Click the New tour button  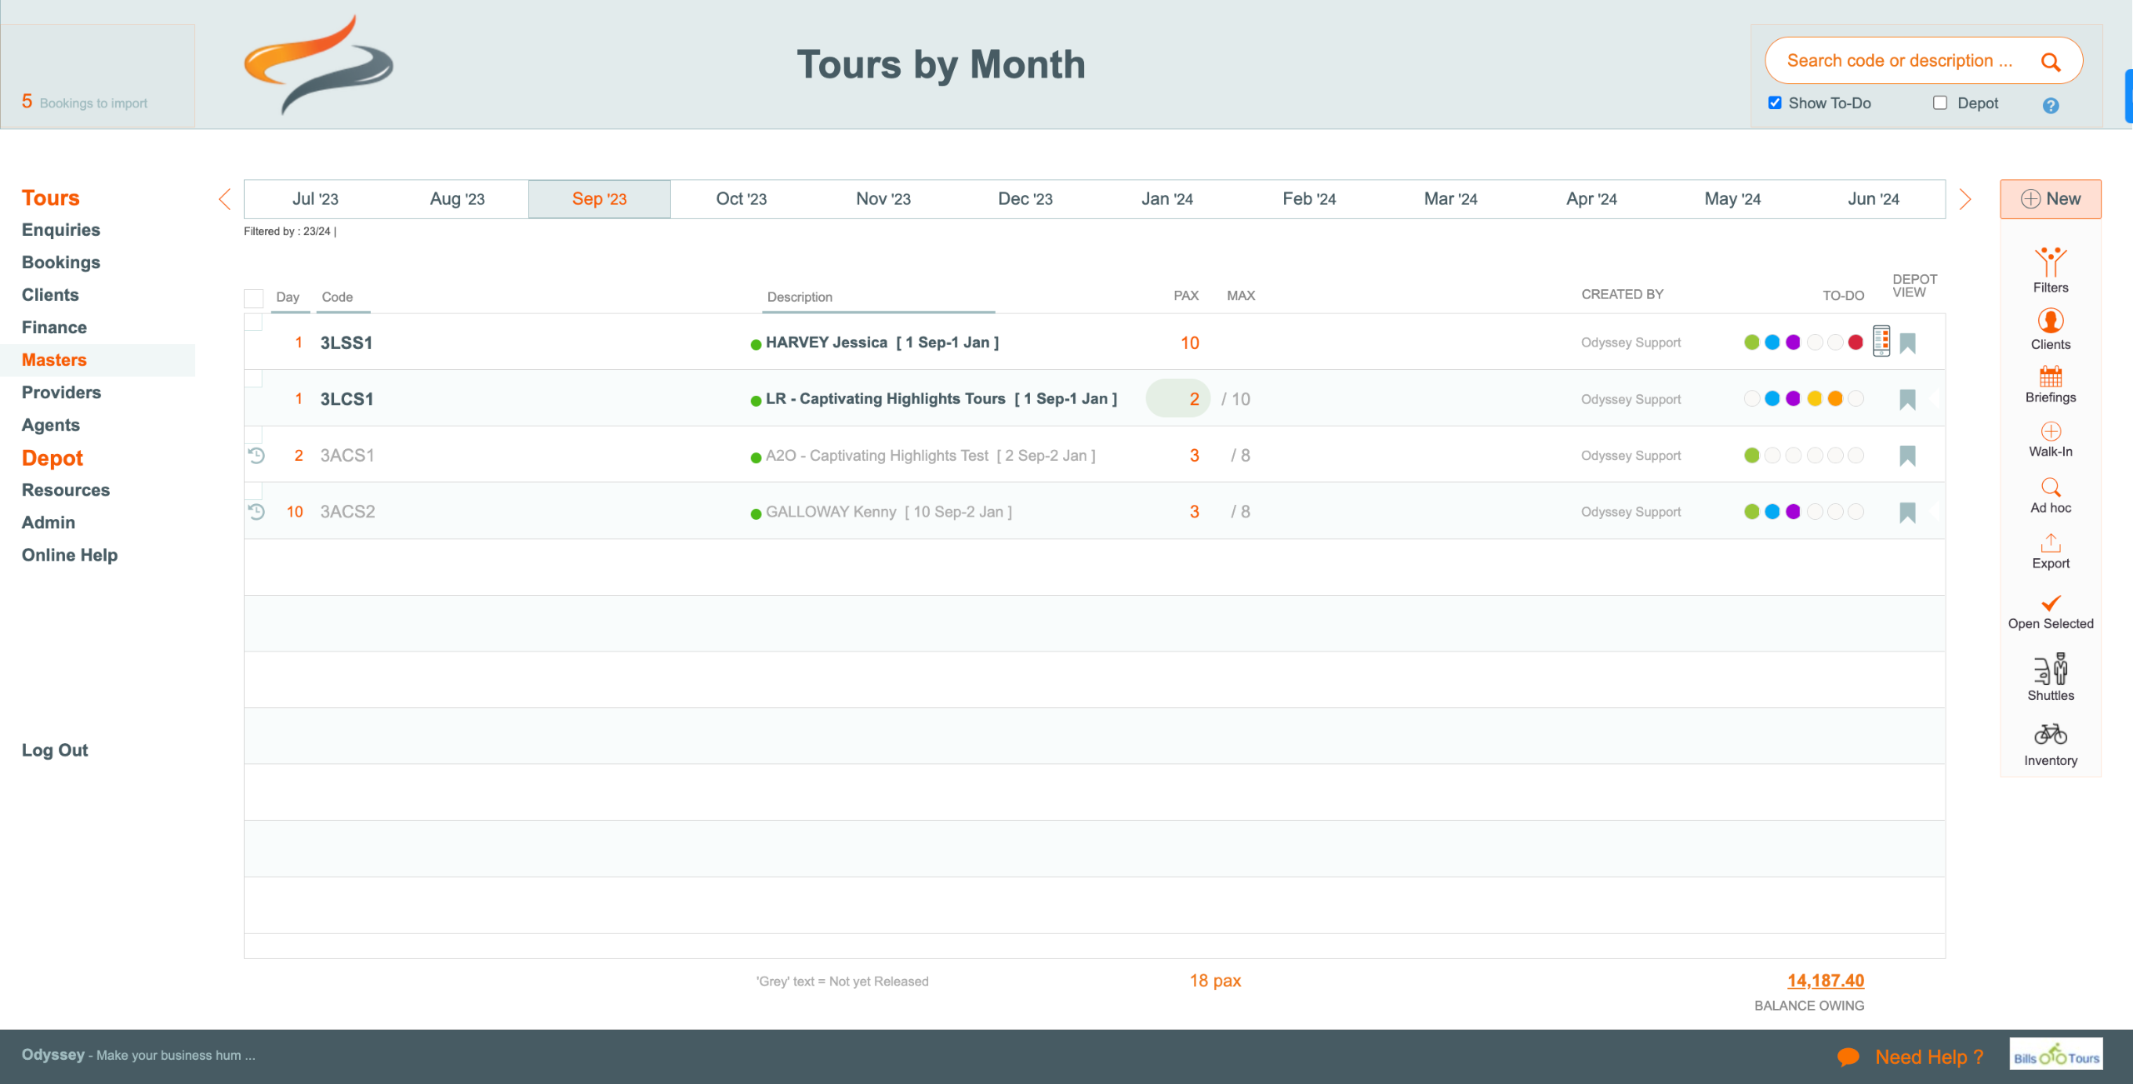point(2050,199)
